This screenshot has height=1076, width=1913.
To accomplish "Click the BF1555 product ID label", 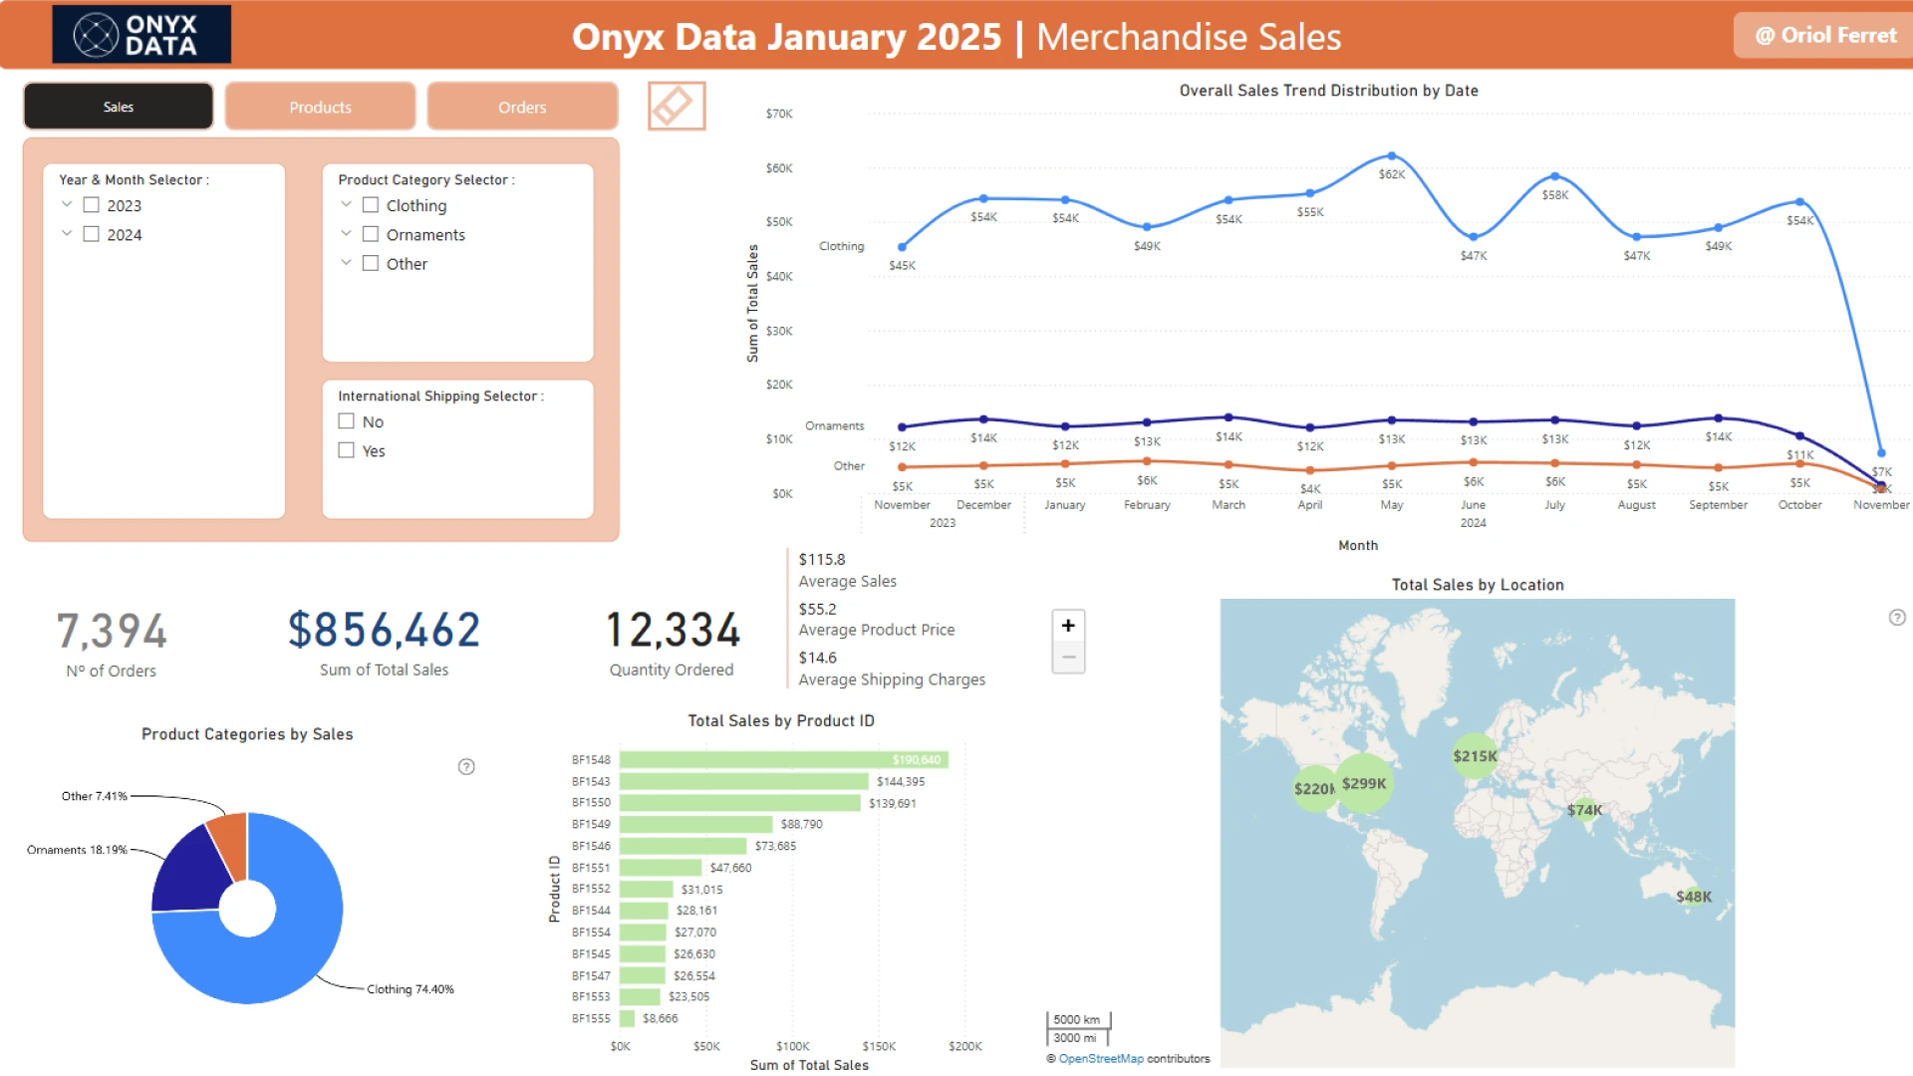I will [x=591, y=1019].
